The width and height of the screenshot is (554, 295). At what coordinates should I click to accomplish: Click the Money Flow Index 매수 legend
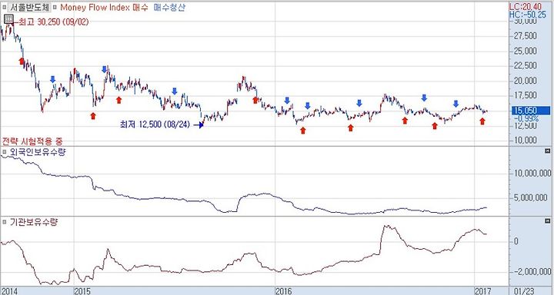[104, 7]
